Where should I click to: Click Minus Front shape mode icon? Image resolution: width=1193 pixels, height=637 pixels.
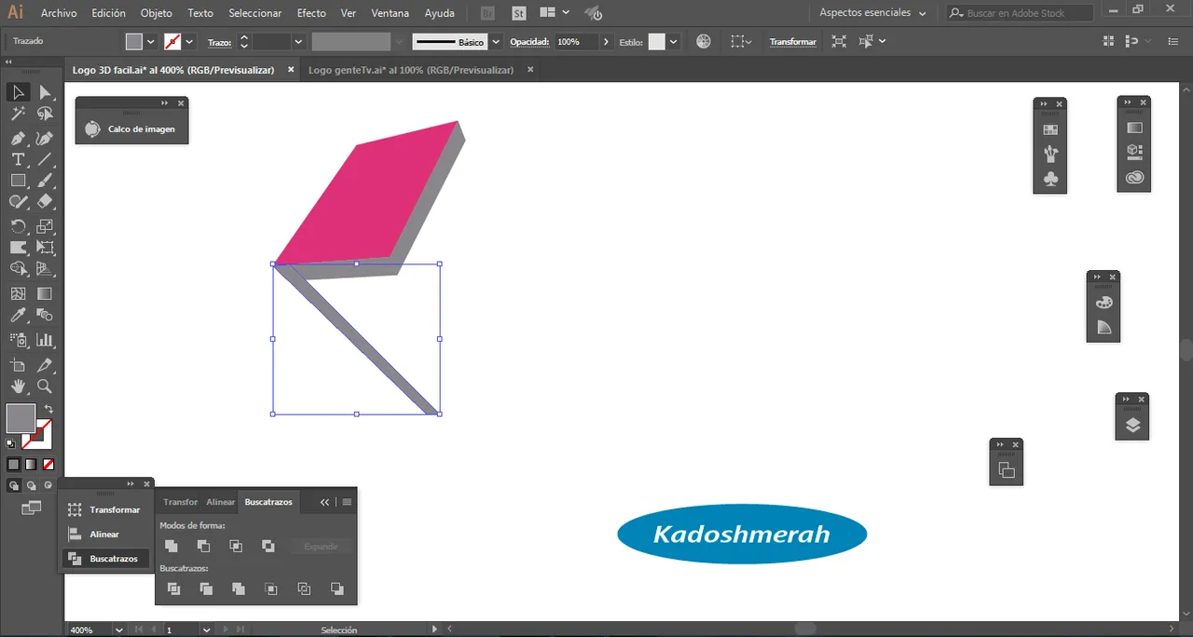coord(203,546)
